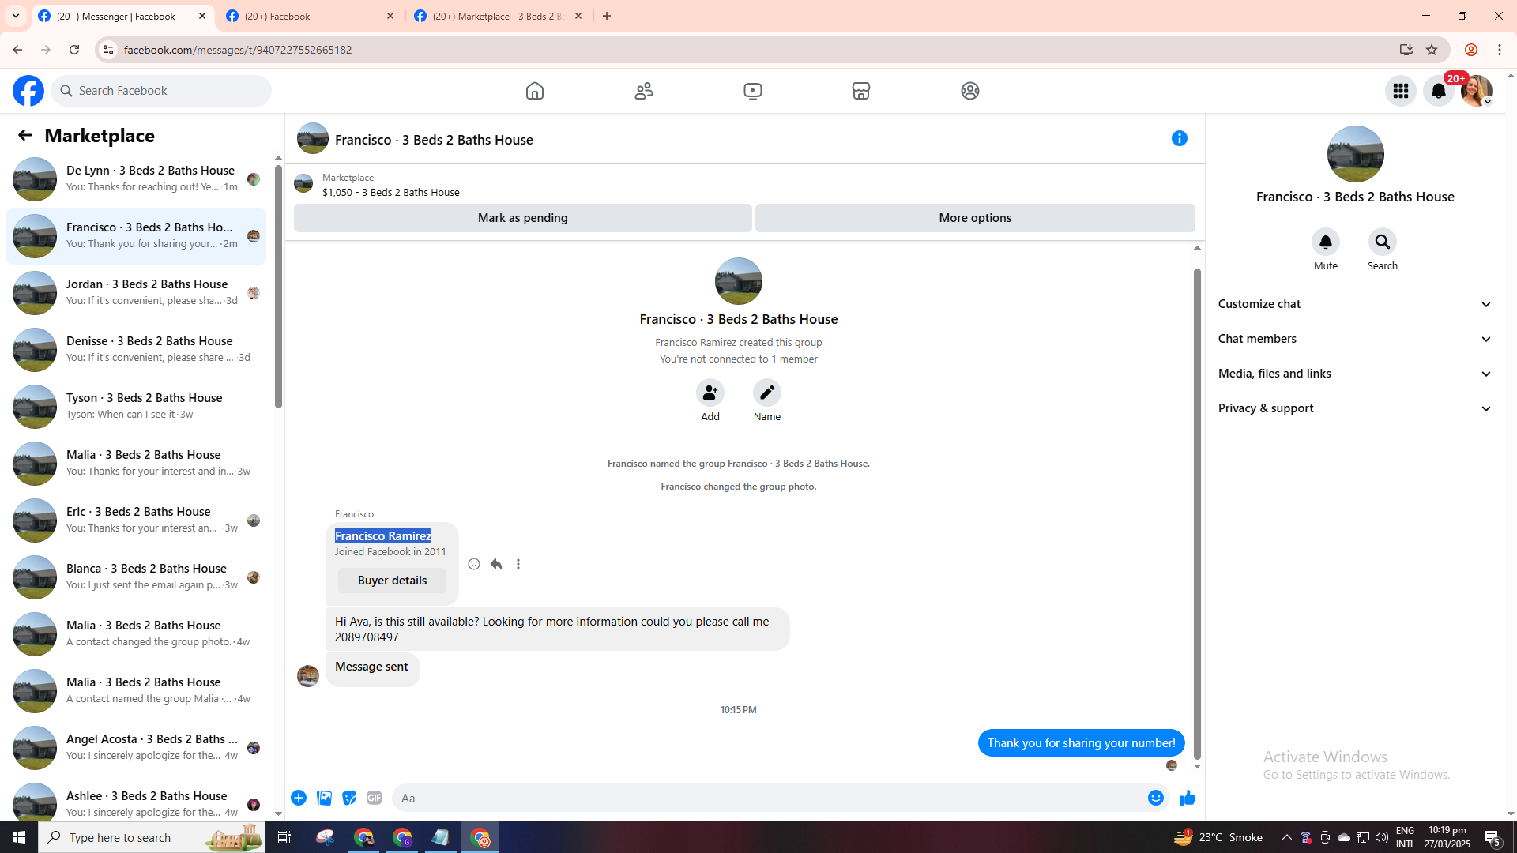Open the Groups icon in top navigation
This screenshot has height=853, width=1517.
click(x=970, y=91)
